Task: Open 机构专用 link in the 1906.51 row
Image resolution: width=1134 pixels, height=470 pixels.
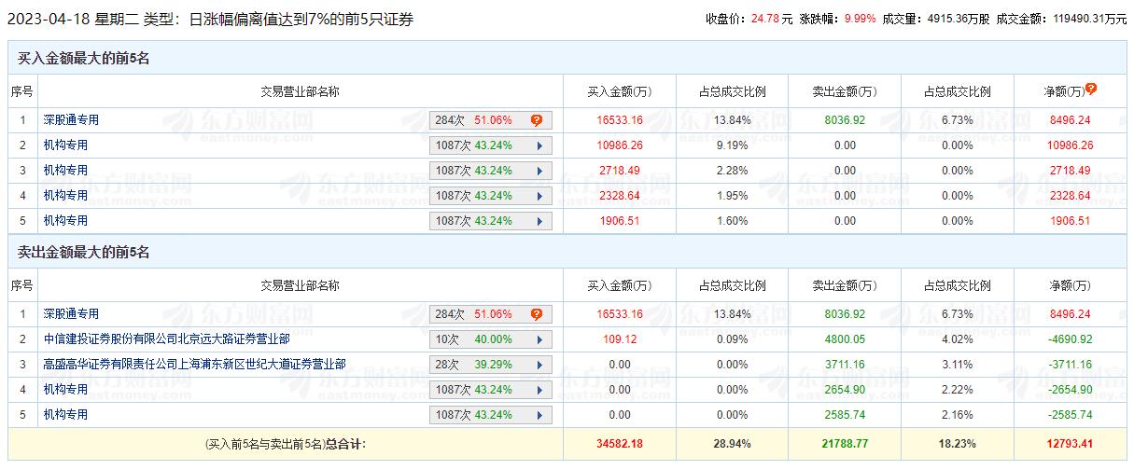Action: pos(65,221)
